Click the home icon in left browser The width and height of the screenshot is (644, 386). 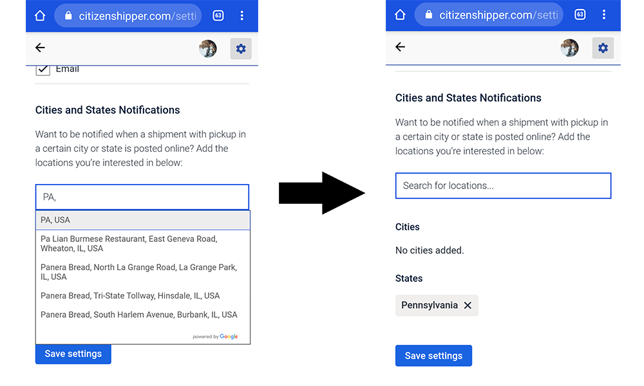(x=40, y=16)
